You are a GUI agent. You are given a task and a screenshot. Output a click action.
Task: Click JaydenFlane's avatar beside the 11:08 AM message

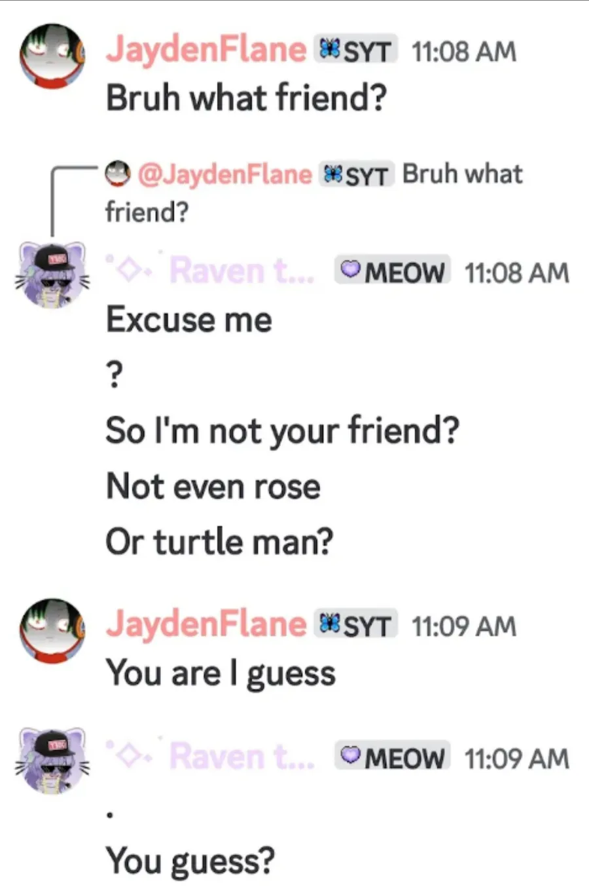pos(52,57)
